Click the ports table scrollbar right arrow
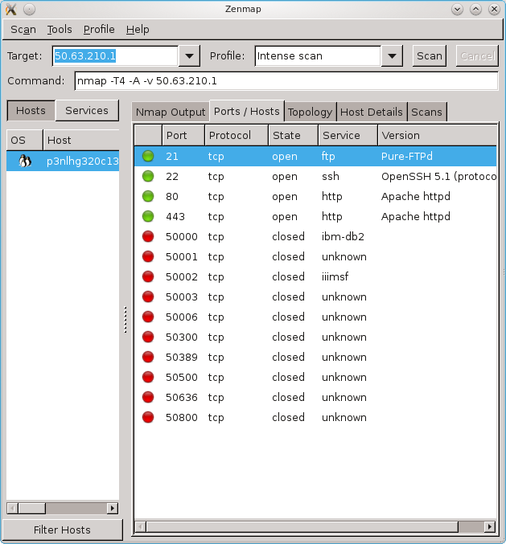 point(489,526)
